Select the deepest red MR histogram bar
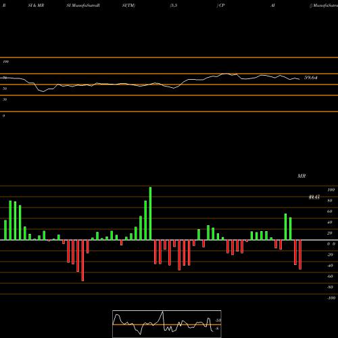 pyautogui.click(x=82, y=260)
